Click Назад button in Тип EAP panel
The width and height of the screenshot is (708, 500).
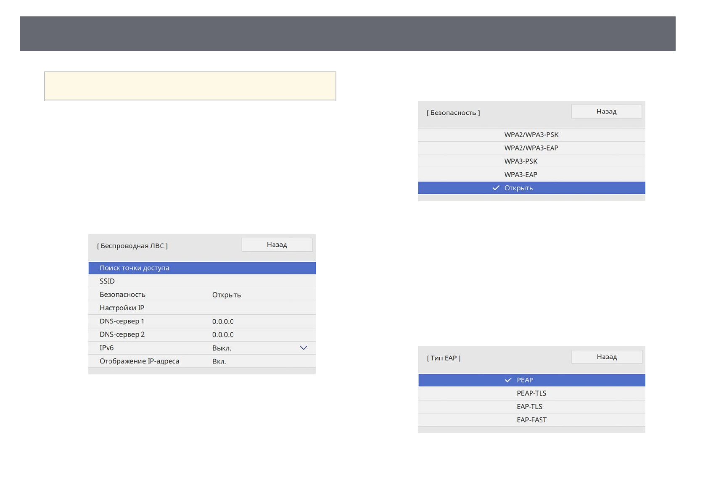(x=607, y=357)
